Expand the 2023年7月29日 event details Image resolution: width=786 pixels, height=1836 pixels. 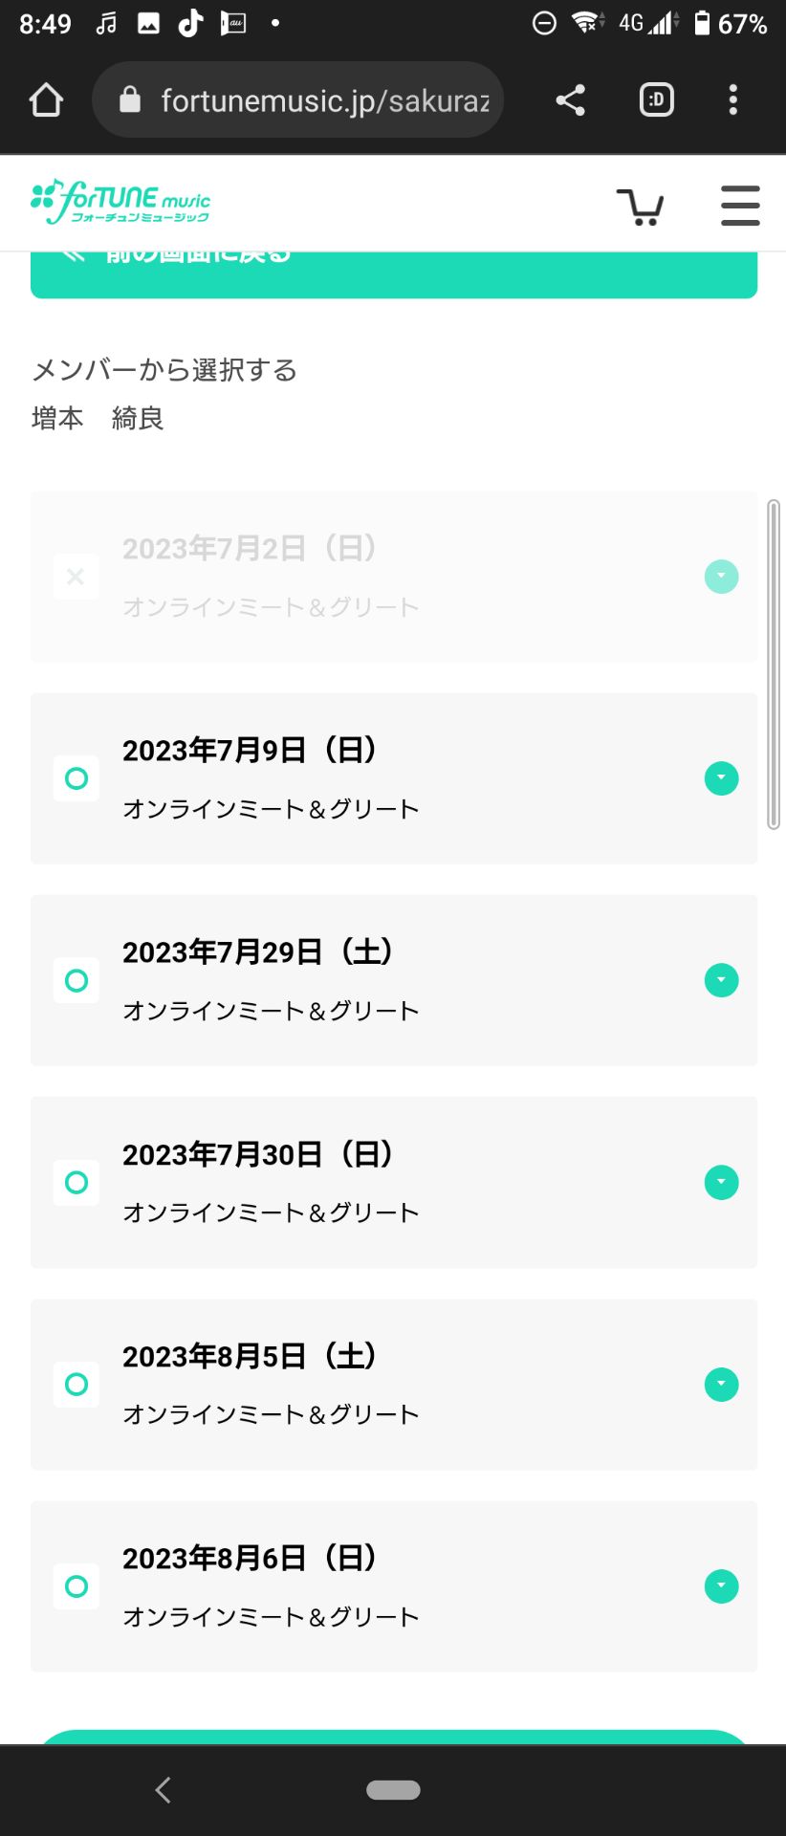(x=721, y=980)
